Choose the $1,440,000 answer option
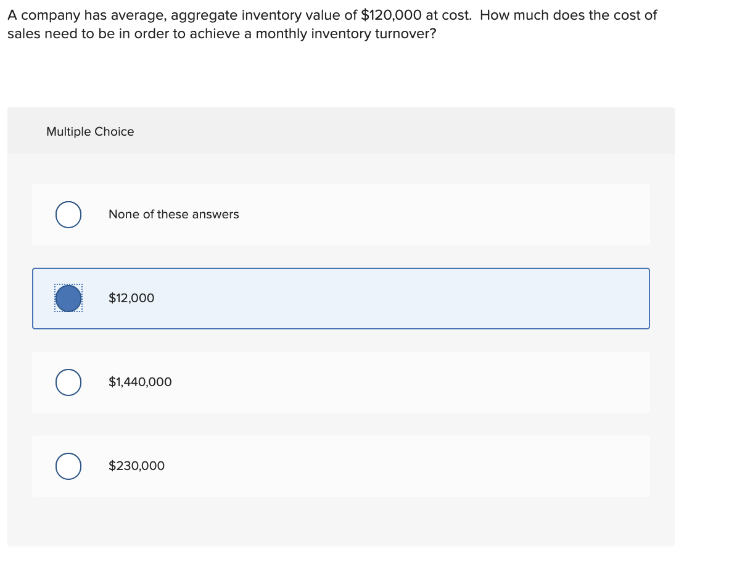Image resolution: width=729 pixels, height=565 pixels. (341, 382)
